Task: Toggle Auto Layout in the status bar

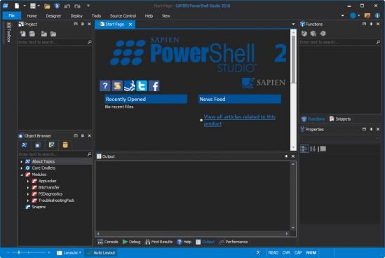Action: pyautogui.click(x=101, y=252)
